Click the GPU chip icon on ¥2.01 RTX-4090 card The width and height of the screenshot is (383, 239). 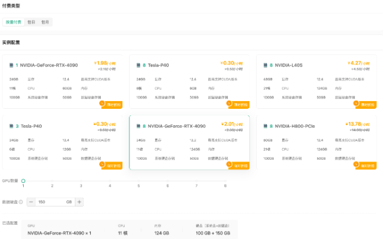138,126
